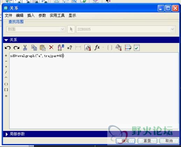Click the 确定 button

click(x=125, y=141)
